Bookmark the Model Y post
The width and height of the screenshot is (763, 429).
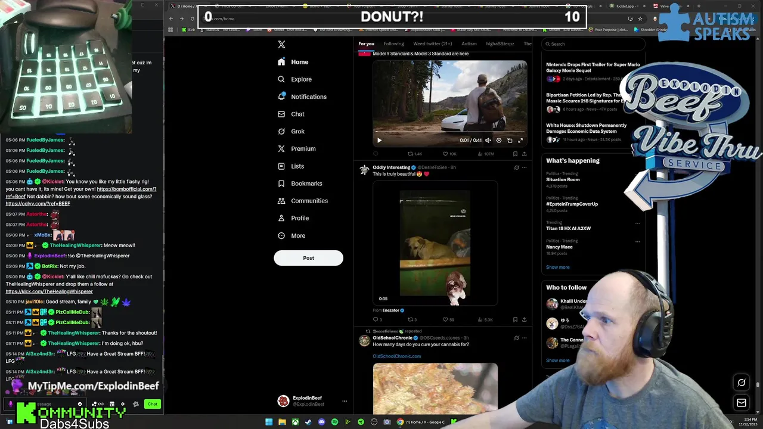pos(515,154)
